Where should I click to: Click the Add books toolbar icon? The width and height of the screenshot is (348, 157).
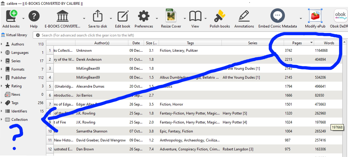pyautogui.click(x=11, y=16)
